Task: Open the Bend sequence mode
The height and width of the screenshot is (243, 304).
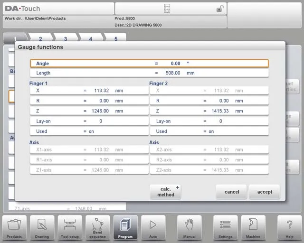Action: [97, 227]
